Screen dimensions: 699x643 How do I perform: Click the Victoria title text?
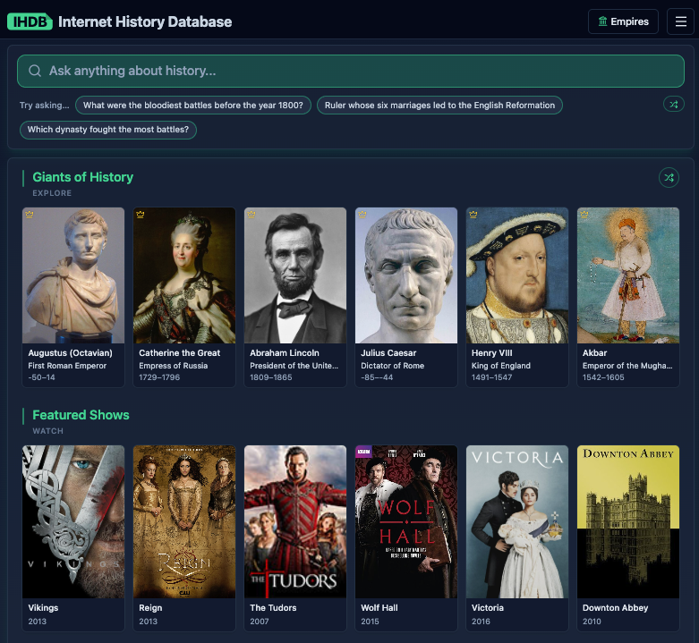pos(488,608)
